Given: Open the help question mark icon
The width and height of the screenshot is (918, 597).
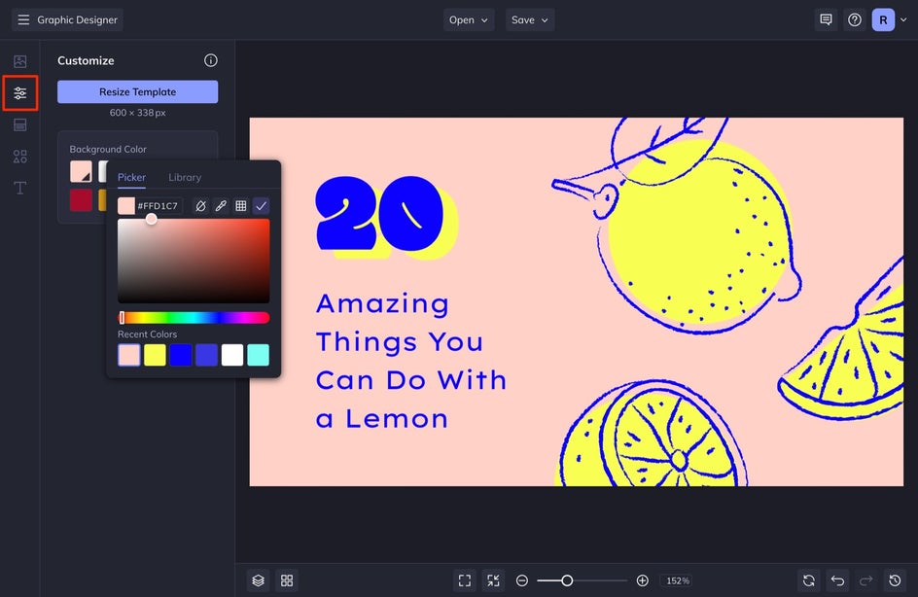Looking at the screenshot, I should point(855,19).
